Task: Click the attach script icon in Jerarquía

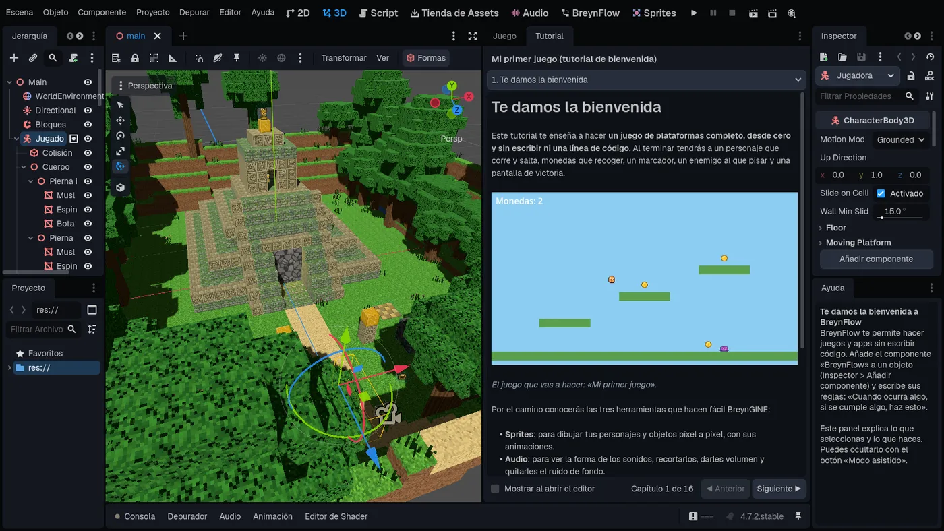Action: point(73,58)
